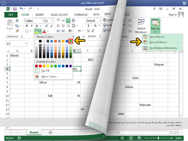Click the zoom slider handle
This screenshot has height=141, width=188.
tap(158, 138)
